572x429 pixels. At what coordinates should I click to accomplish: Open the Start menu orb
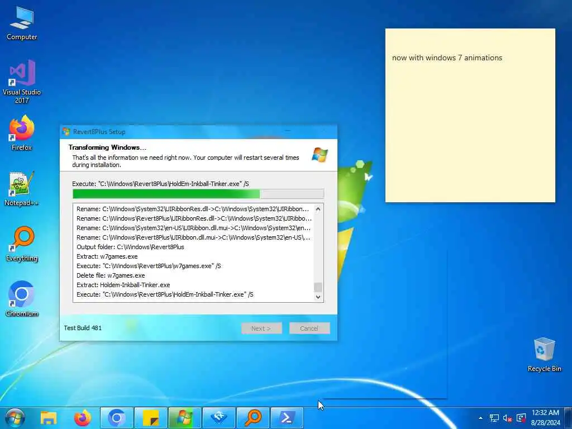click(x=15, y=418)
